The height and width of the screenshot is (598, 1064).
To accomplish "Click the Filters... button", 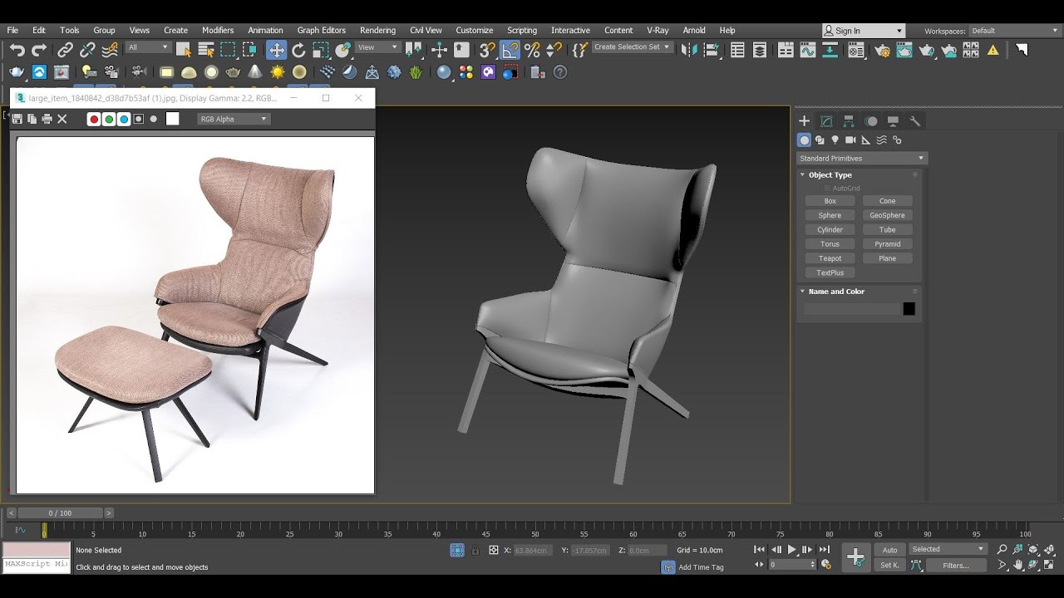I will pyautogui.click(x=956, y=566).
